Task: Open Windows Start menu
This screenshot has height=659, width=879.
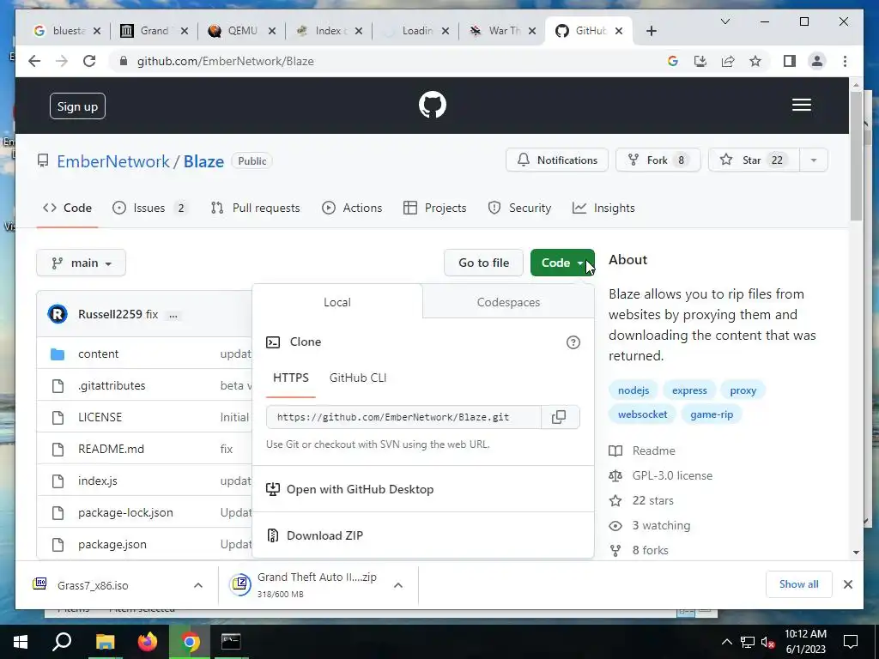Action: point(21,642)
